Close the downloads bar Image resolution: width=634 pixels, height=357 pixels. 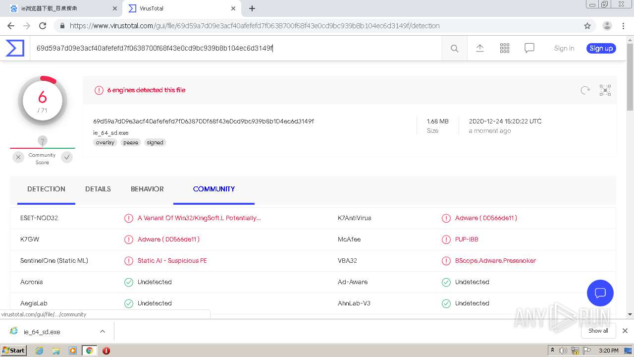[625, 331]
